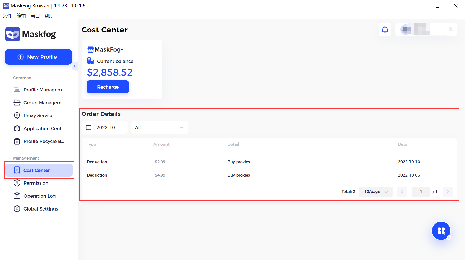Click the 2022-10 month picker field
The width and height of the screenshot is (465, 260).
pos(105,128)
